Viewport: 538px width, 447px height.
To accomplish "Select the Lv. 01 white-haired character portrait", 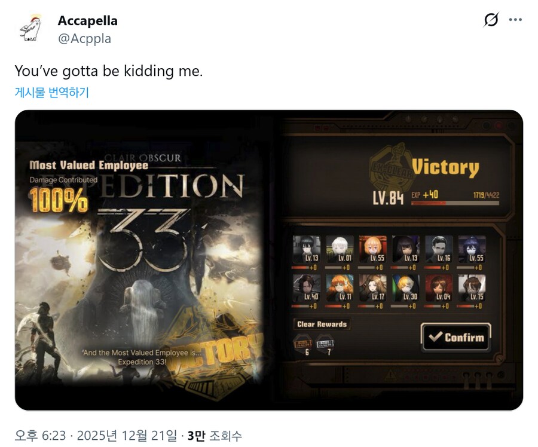I will pyautogui.click(x=340, y=250).
